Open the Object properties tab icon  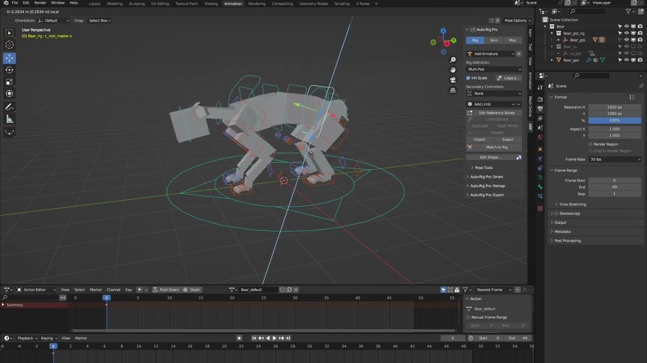point(540,149)
